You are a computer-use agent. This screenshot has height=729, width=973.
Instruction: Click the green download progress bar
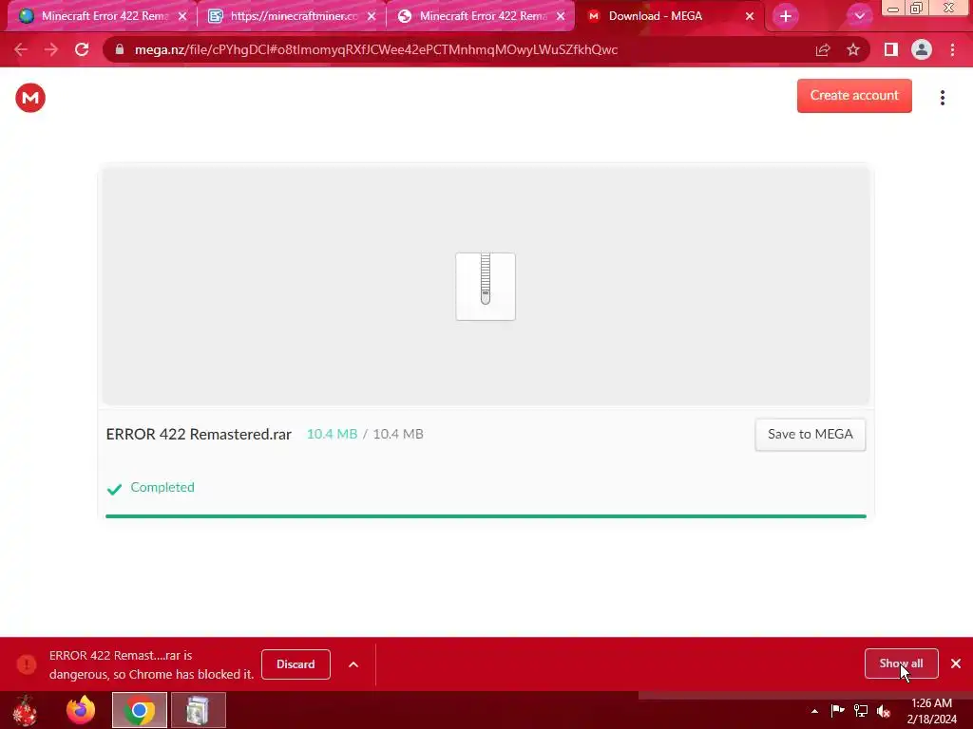[486, 515]
